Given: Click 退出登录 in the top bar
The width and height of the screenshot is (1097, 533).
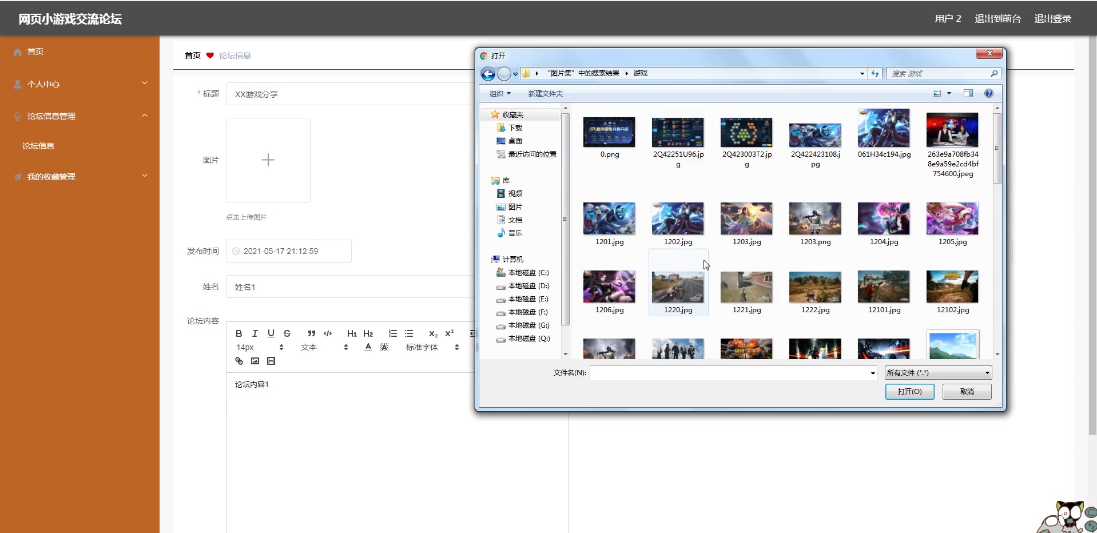Looking at the screenshot, I should point(1052,19).
